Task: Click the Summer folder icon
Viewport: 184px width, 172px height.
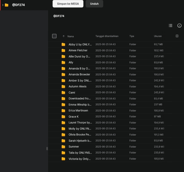Action: coord(63,147)
